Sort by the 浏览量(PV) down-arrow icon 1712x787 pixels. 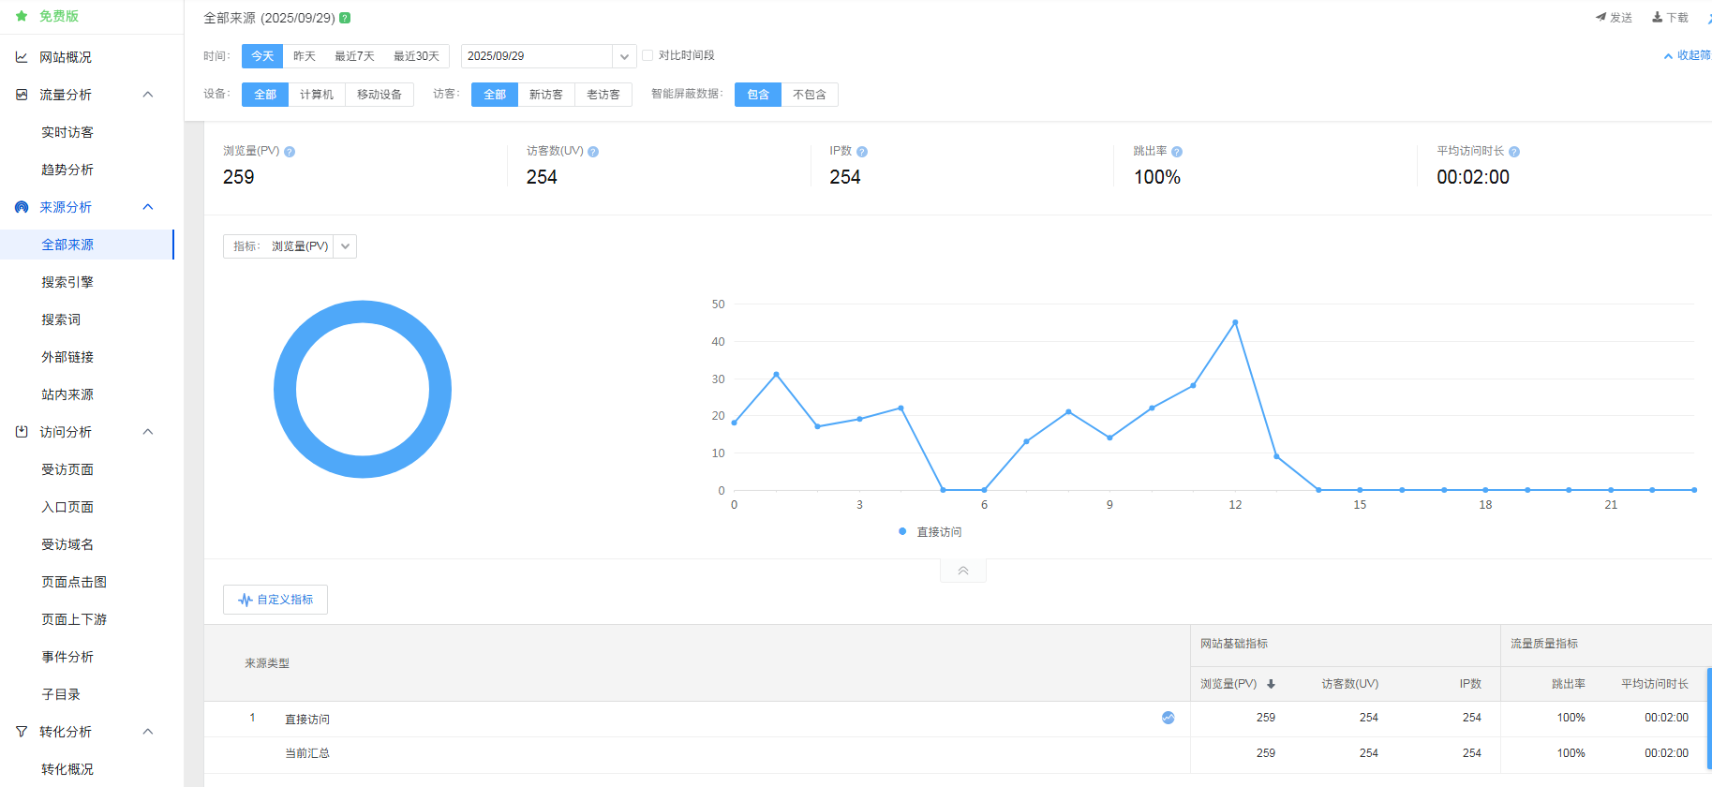1272,684
